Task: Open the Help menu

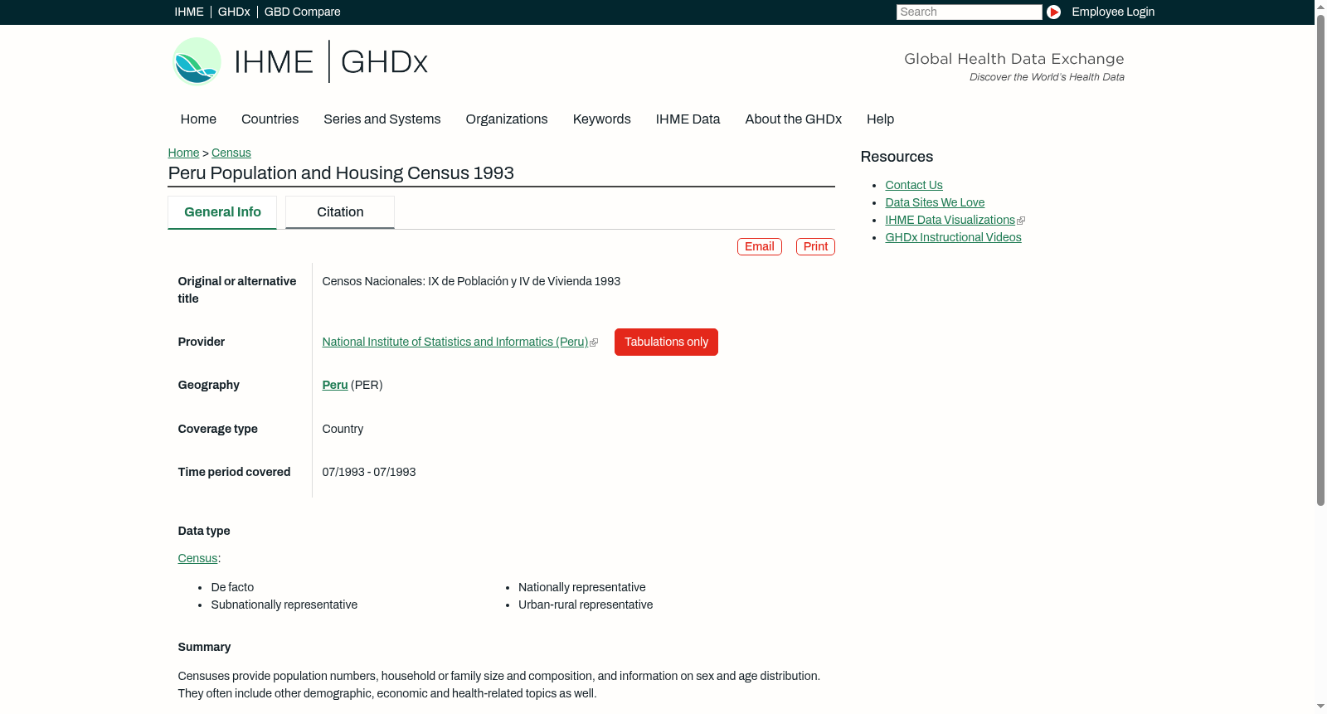Action: click(880, 119)
